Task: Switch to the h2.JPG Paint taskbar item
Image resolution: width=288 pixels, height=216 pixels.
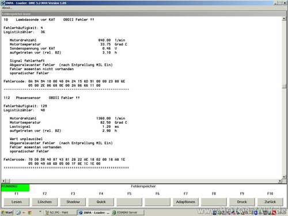Action: (59, 213)
